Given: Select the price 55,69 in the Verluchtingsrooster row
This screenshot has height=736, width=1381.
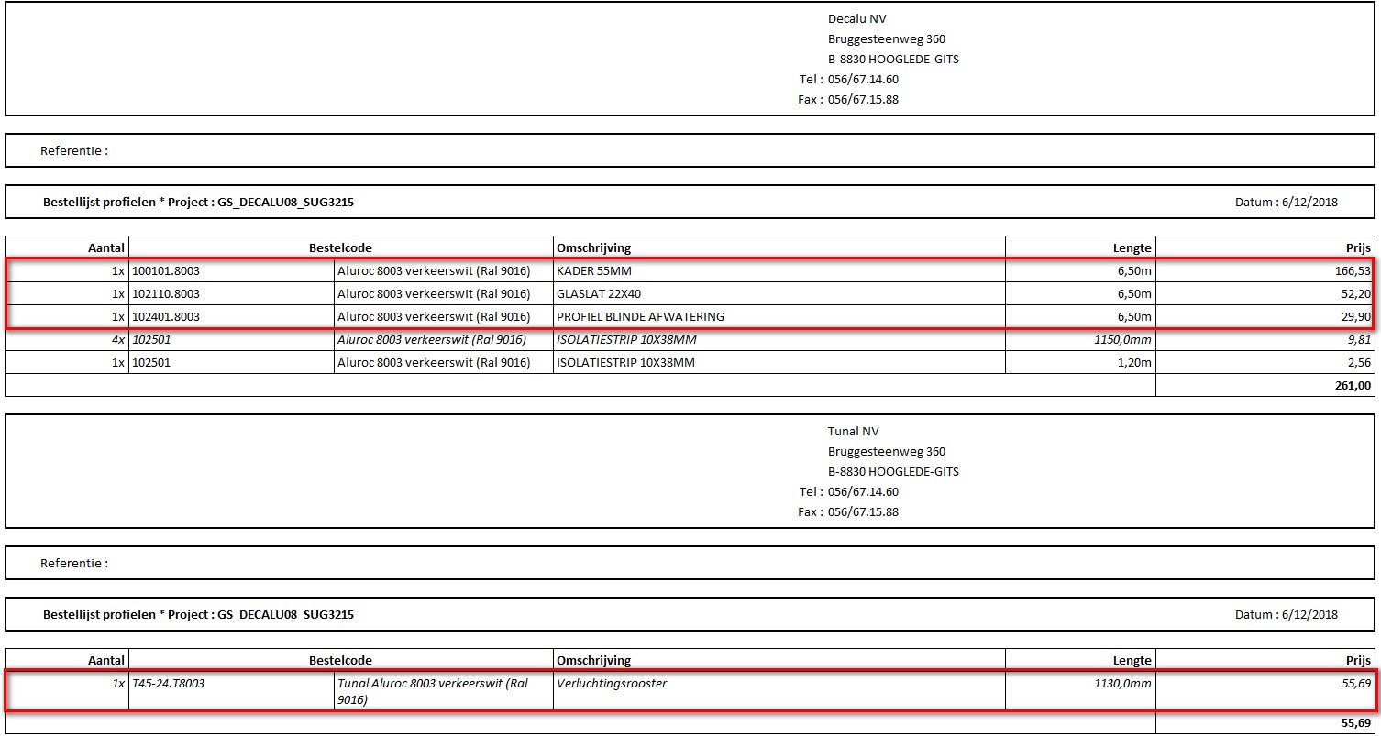Looking at the screenshot, I should pyautogui.click(x=1357, y=684).
